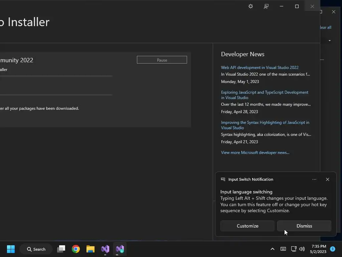342x257 pixels.
Task: Click the upper download progress bar
Action: click(56, 76)
